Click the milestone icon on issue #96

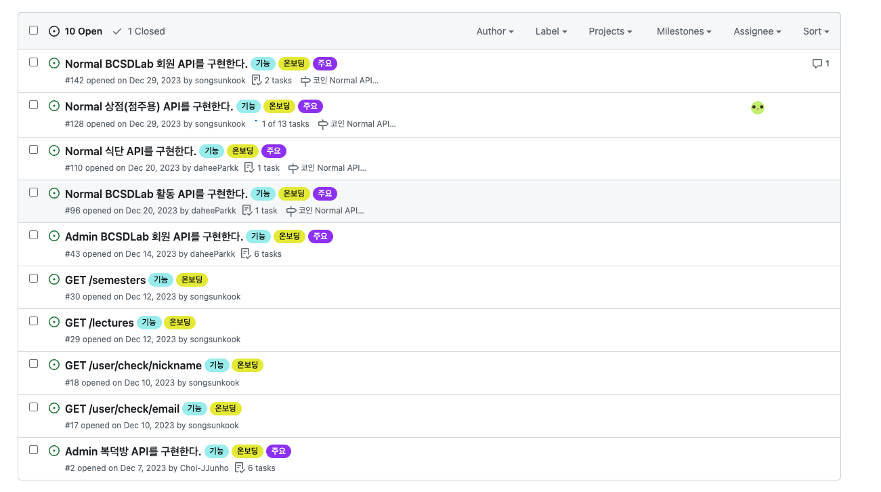291,211
